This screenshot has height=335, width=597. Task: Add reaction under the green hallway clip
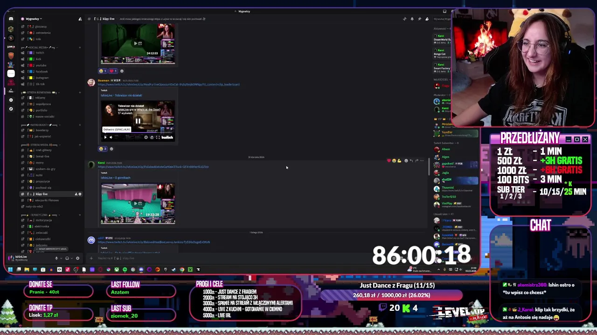(122, 71)
